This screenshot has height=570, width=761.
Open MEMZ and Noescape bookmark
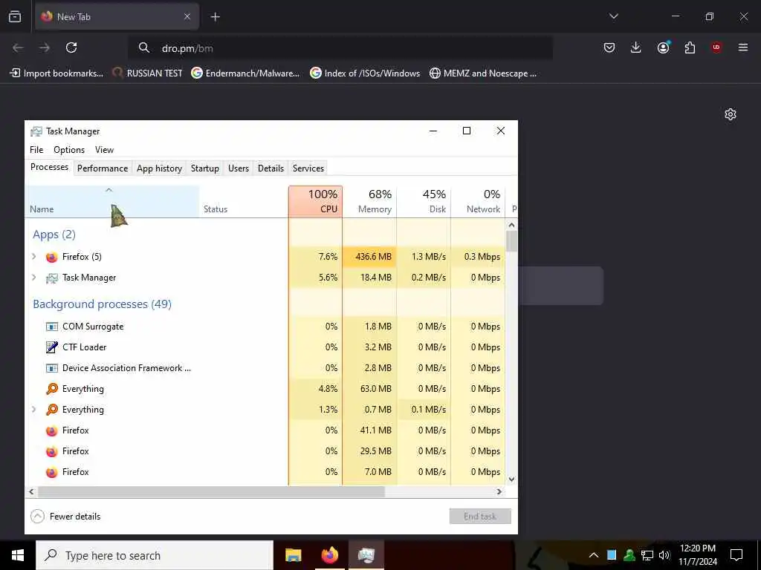(x=483, y=73)
